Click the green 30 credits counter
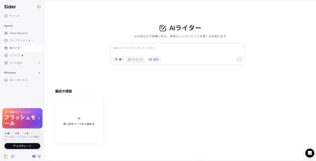The height and width of the screenshot is (161, 316). [x=7, y=133]
